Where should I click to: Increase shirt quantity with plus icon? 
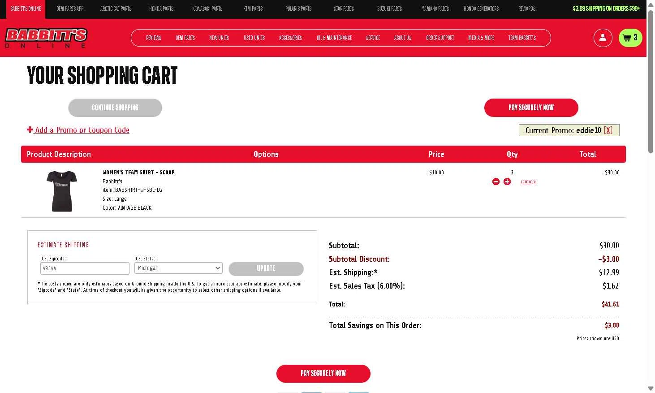click(507, 181)
